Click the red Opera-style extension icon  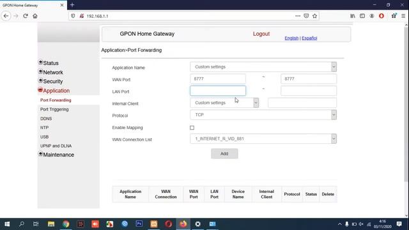382,16
